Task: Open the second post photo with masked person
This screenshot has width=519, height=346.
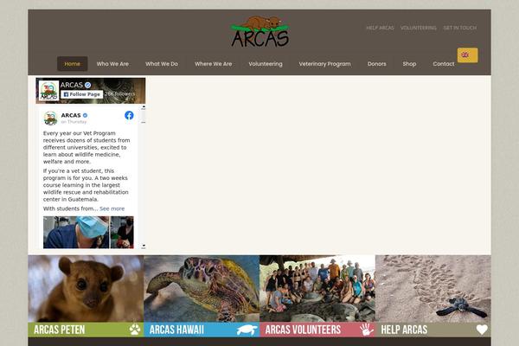Action: click(122, 232)
